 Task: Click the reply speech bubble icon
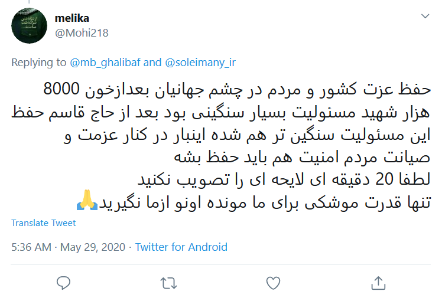click(64, 283)
